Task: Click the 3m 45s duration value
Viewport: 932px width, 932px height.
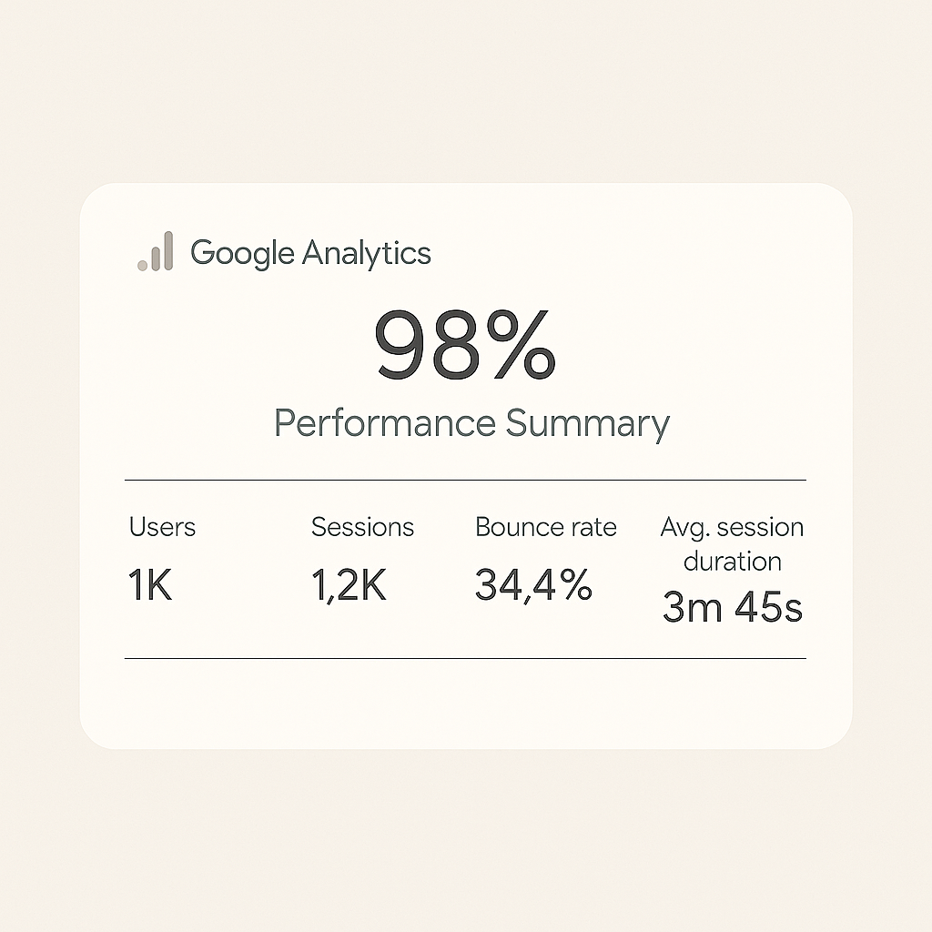Action: [x=733, y=607]
